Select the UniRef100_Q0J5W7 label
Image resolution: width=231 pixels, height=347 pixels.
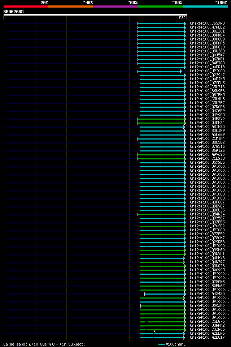(207, 55)
